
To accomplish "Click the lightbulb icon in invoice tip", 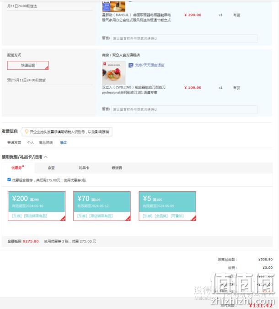I will pos(27,131).
